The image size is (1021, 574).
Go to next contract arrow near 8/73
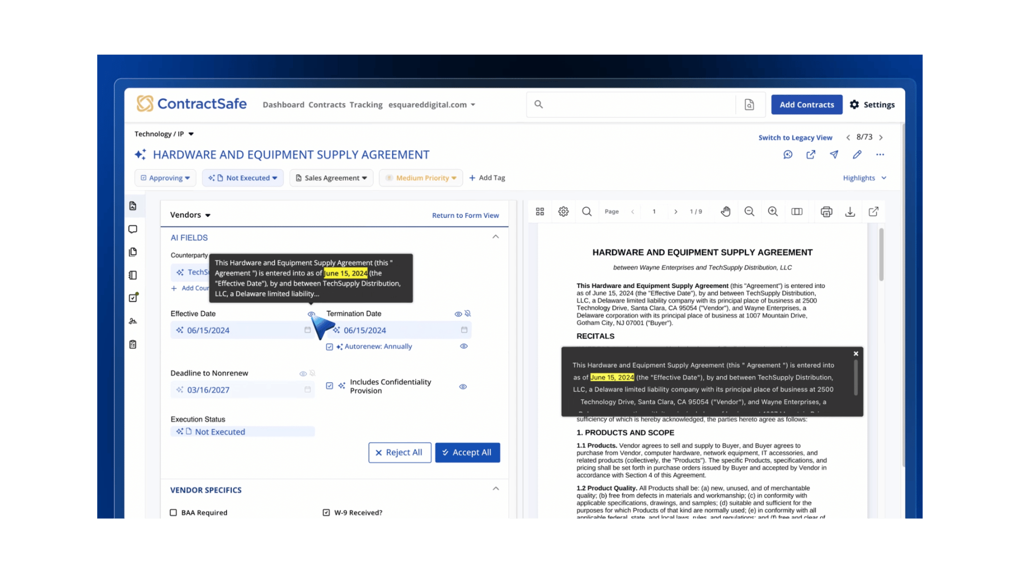[881, 138]
